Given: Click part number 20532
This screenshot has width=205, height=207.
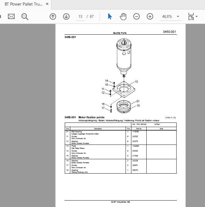Looking at the screenshot, I should point(135,137).
